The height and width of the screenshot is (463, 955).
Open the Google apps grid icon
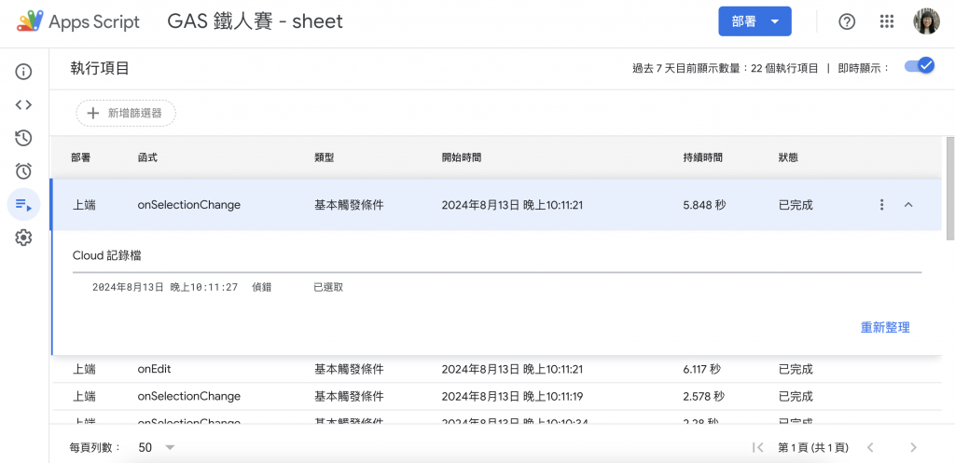coord(887,21)
